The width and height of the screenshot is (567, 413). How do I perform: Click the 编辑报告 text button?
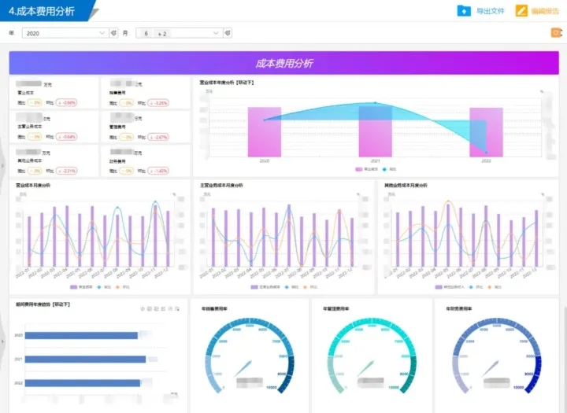[x=545, y=11]
